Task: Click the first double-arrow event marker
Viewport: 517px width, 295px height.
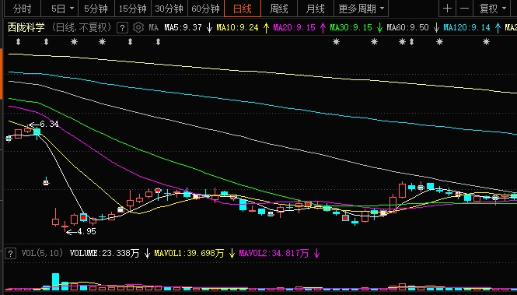Action: 18,42
